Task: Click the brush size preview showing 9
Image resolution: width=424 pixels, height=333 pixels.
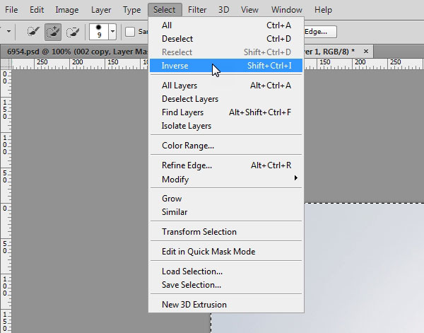Action: coord(98,32)
